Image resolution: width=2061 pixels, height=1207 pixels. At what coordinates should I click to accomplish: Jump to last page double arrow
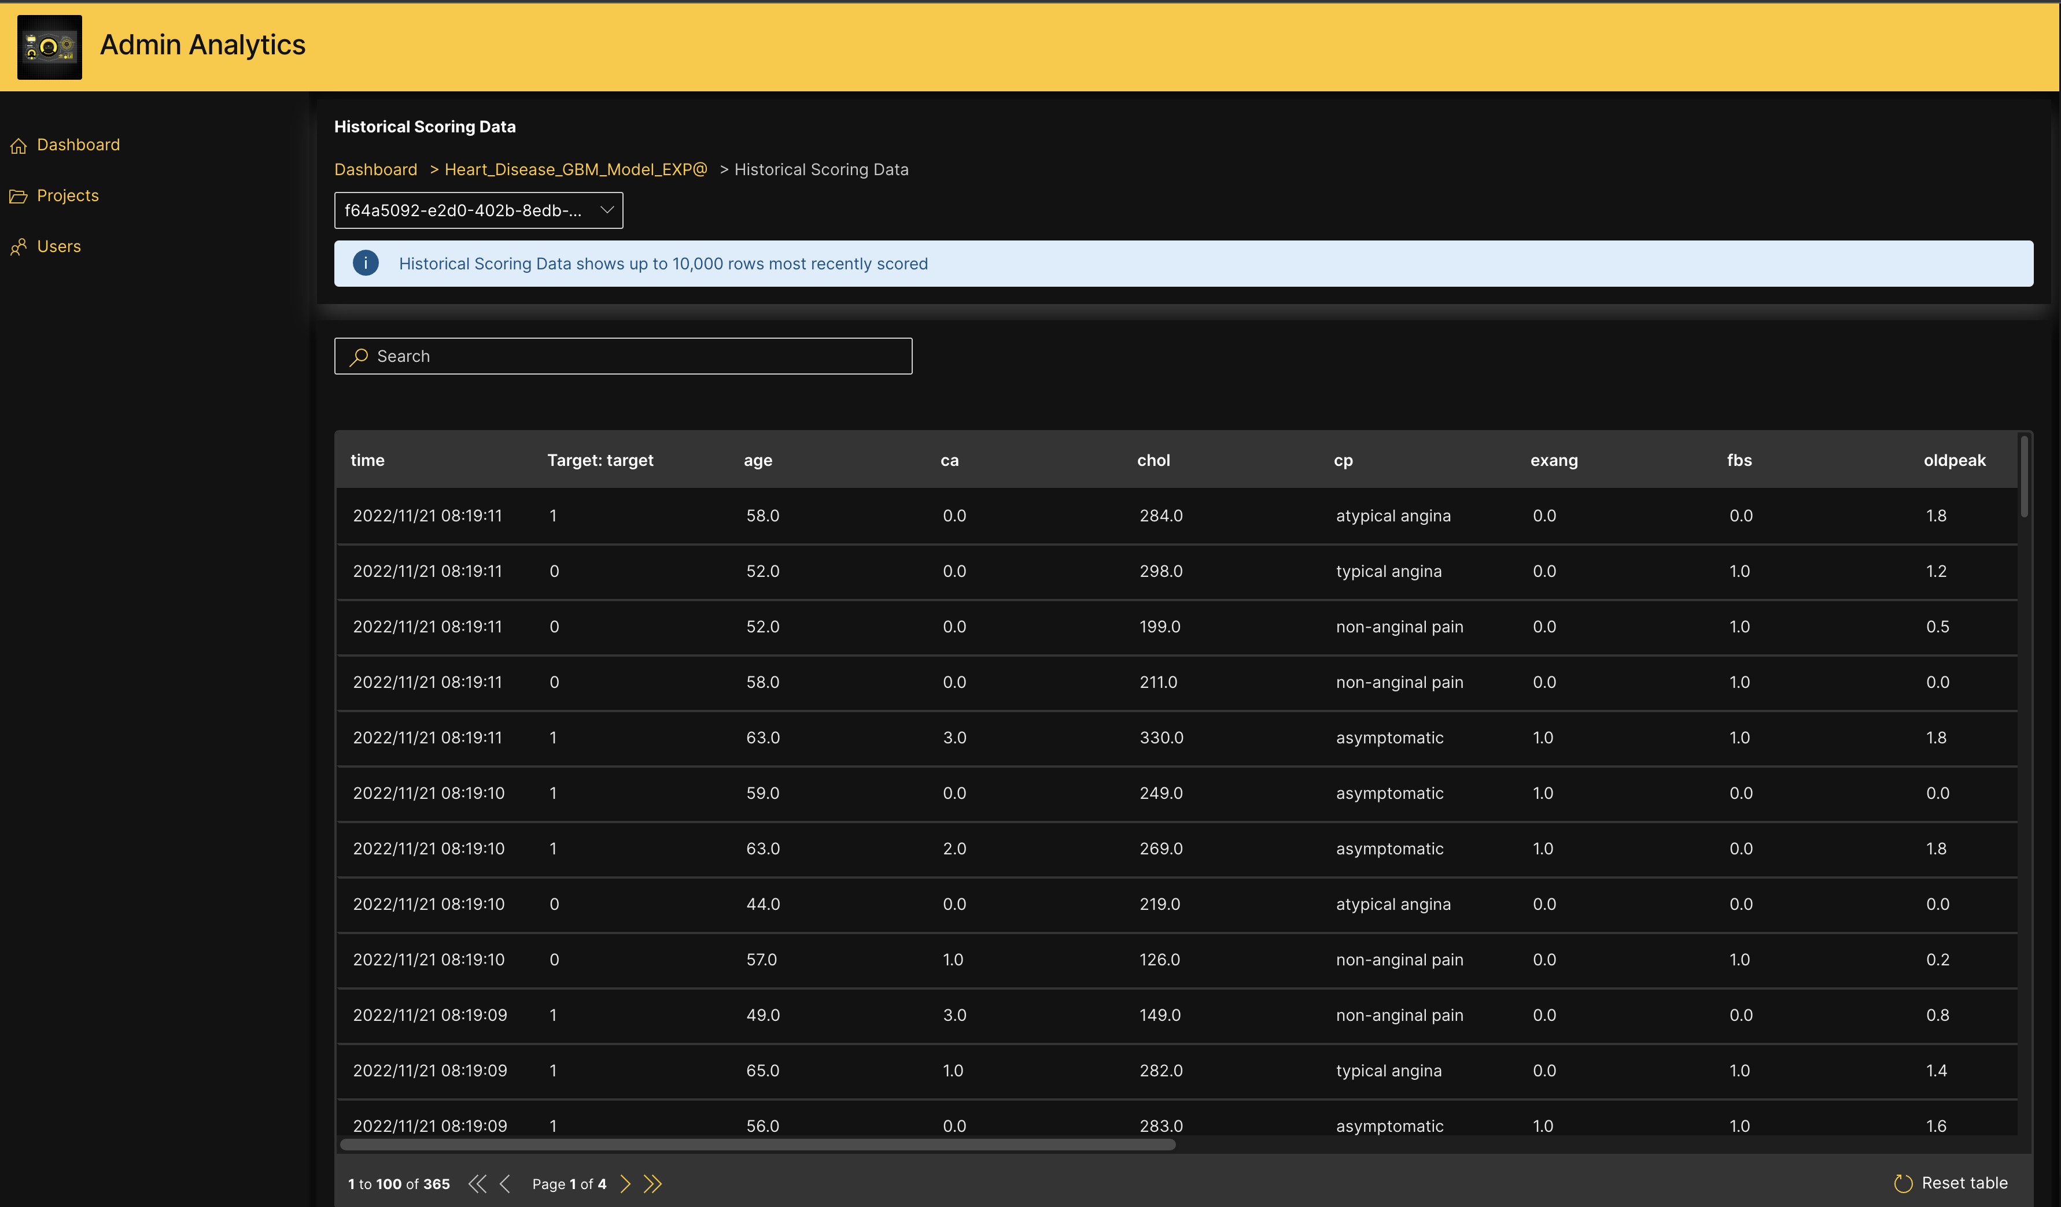pyautogui.click(x=652, y=1183)
